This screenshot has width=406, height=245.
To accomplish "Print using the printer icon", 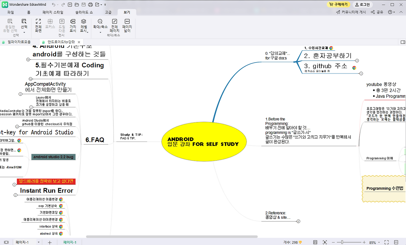I will click(90, 5).
